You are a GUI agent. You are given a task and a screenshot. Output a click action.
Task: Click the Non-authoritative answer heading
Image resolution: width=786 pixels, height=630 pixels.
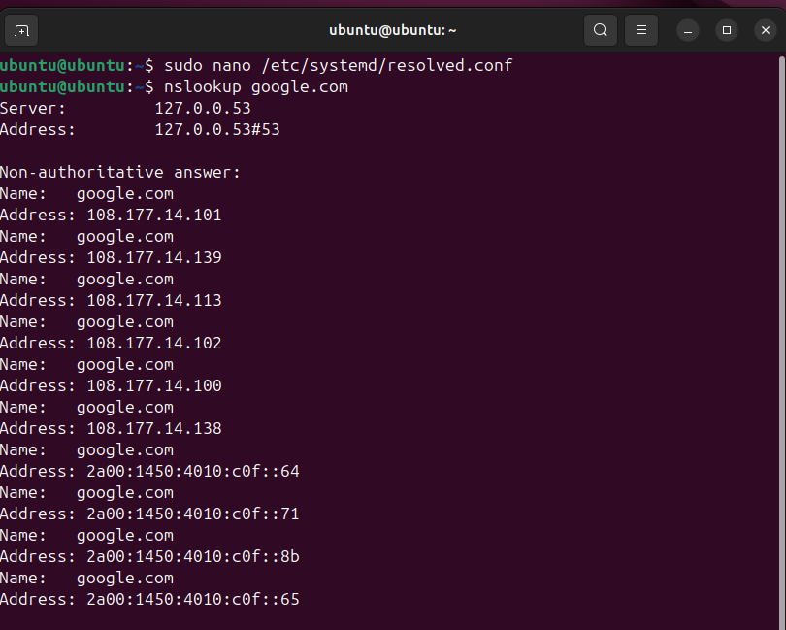[120, 172]
